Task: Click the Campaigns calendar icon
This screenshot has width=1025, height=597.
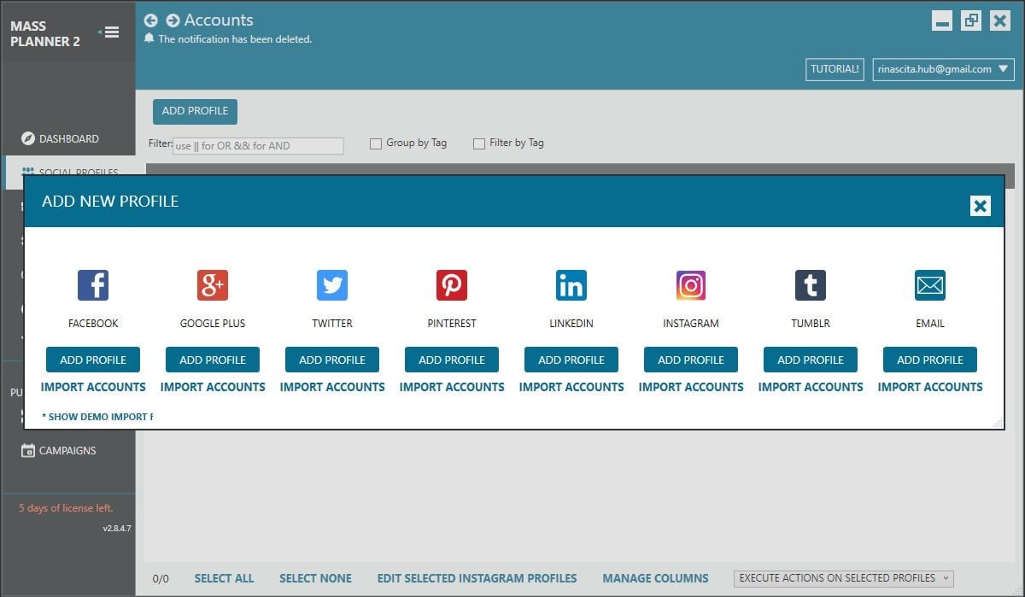Action: point(28,450)
